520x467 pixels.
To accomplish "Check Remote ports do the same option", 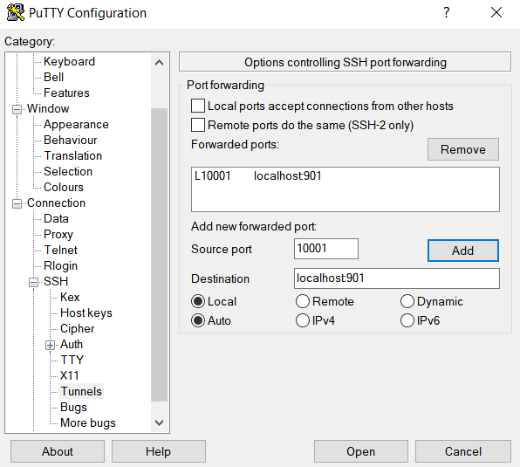I will pyautogui.click(x=198, y=126).
